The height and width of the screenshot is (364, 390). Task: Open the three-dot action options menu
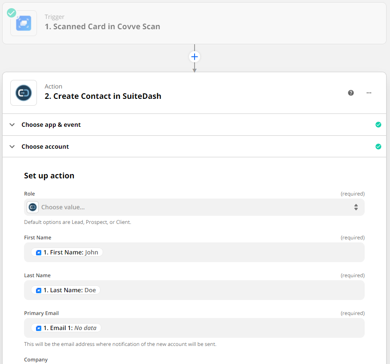click(x=369, y=93)
